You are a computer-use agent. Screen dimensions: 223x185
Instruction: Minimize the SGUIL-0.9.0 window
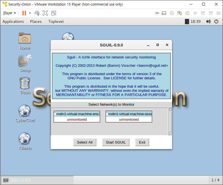click(x=148, y=45)
